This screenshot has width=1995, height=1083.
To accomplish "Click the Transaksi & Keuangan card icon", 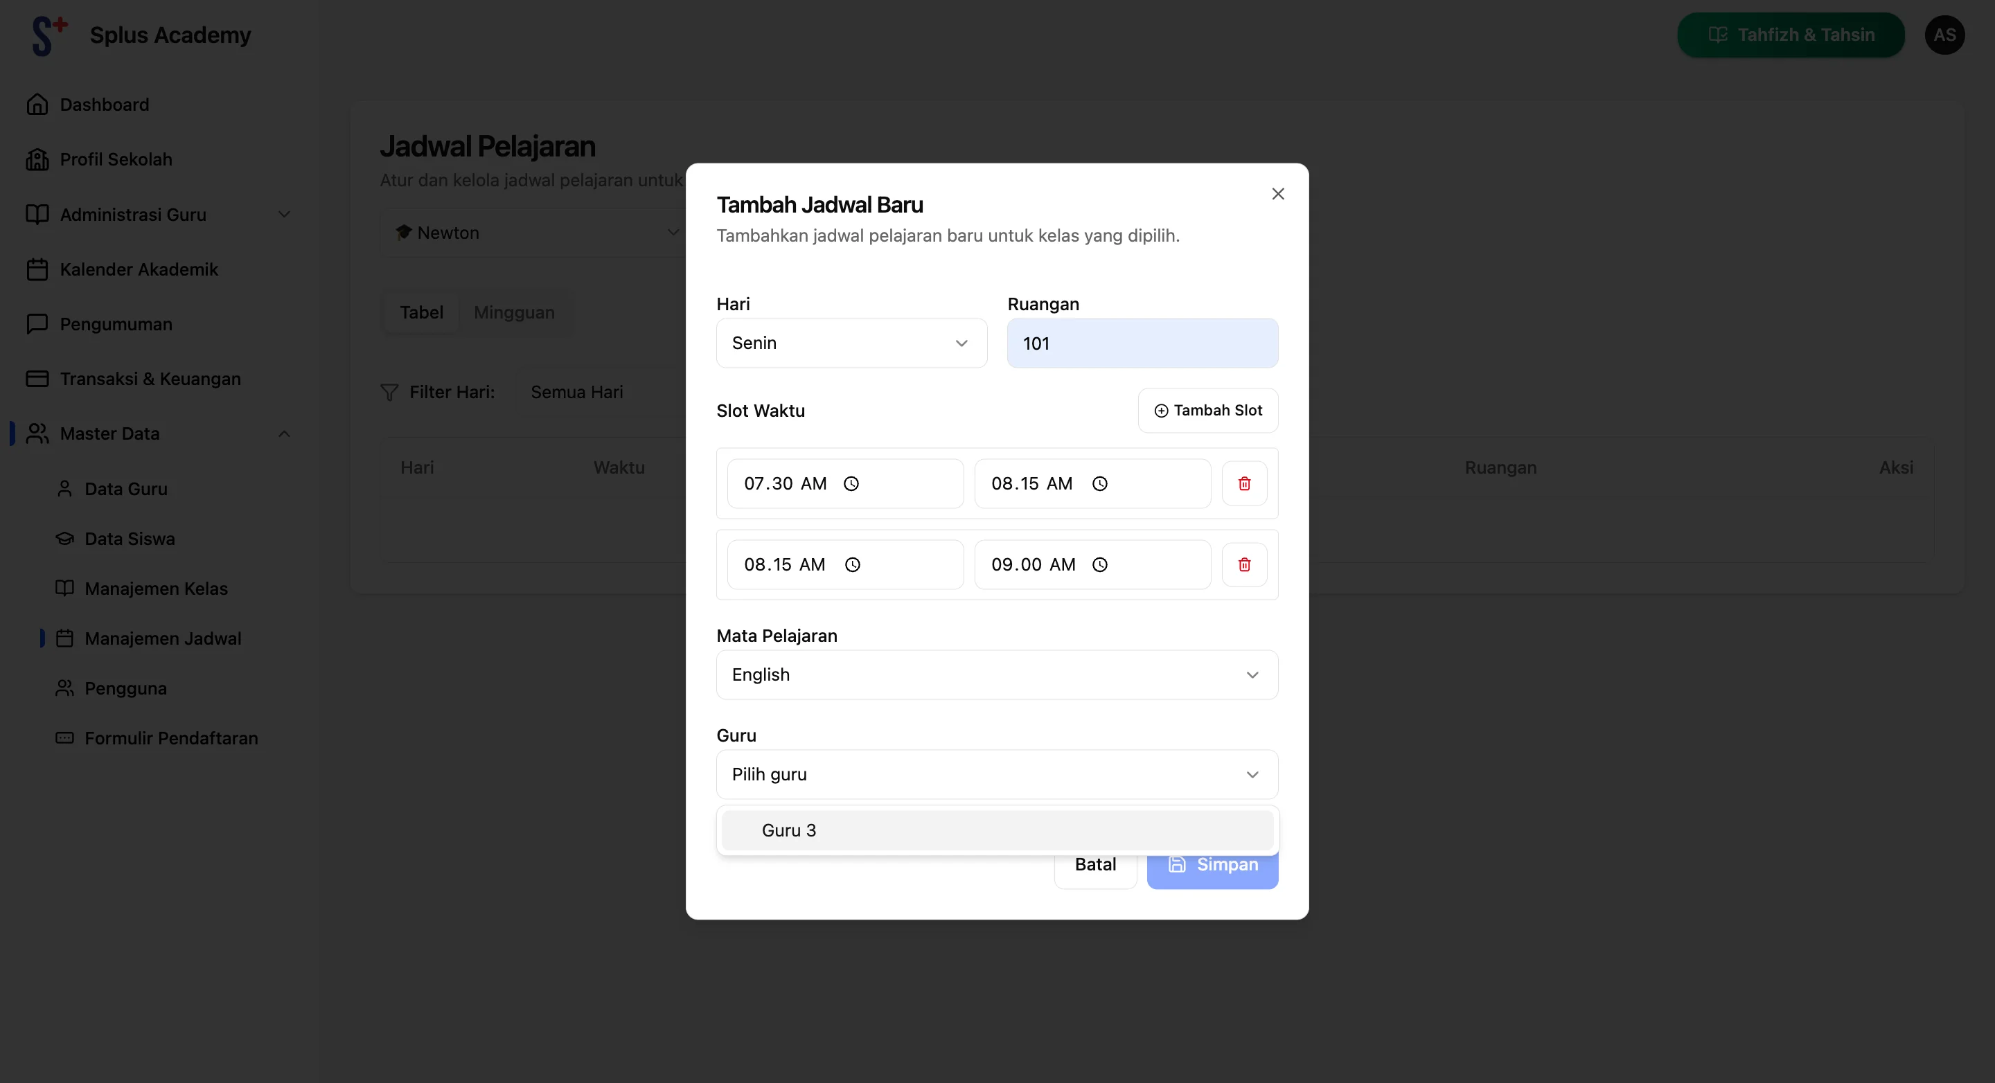I will [37, 379].
